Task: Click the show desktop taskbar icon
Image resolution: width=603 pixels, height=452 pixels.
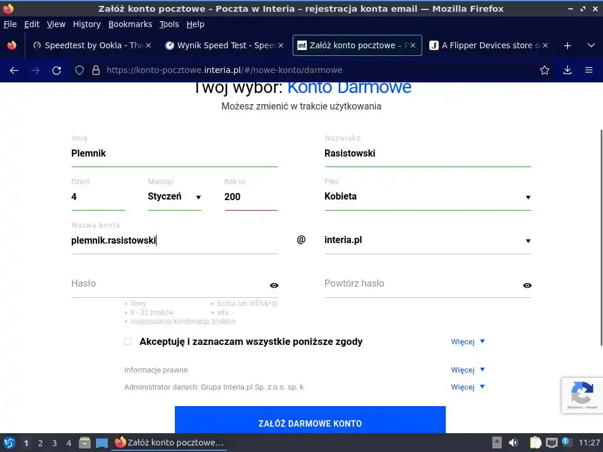Action: (101, 443)
